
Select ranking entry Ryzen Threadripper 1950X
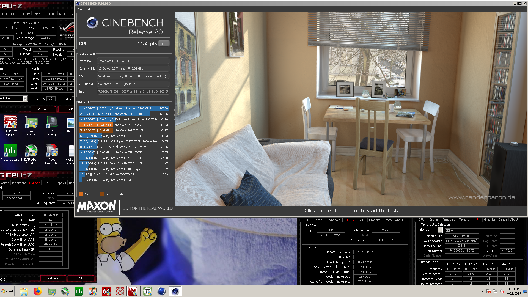click(124, 119)
